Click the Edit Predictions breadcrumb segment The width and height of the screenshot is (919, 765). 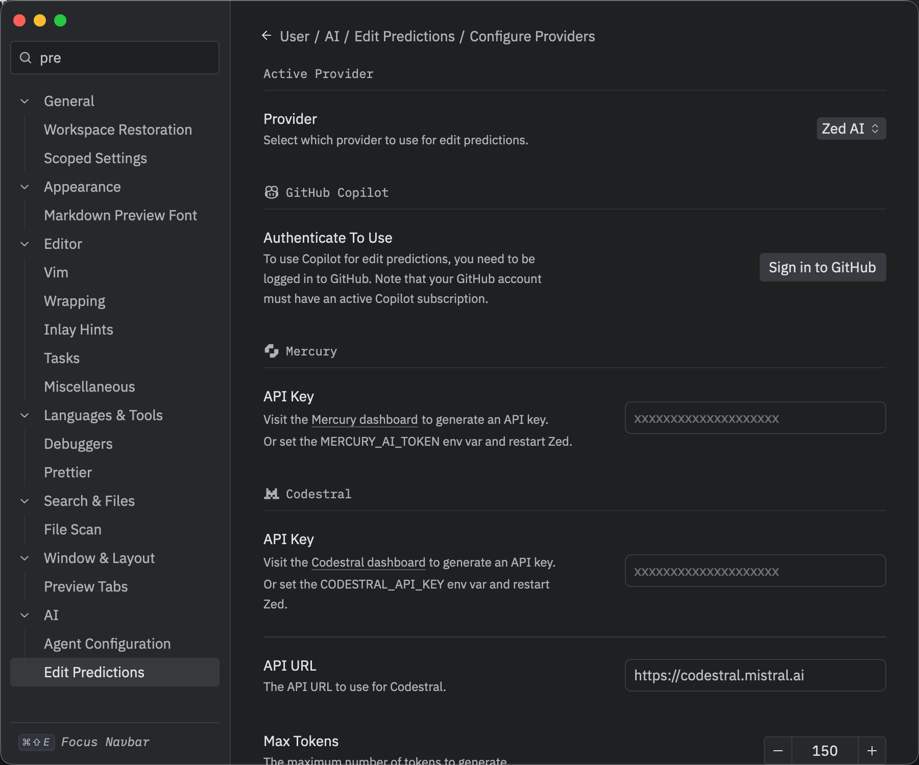(x=404, y=36)
